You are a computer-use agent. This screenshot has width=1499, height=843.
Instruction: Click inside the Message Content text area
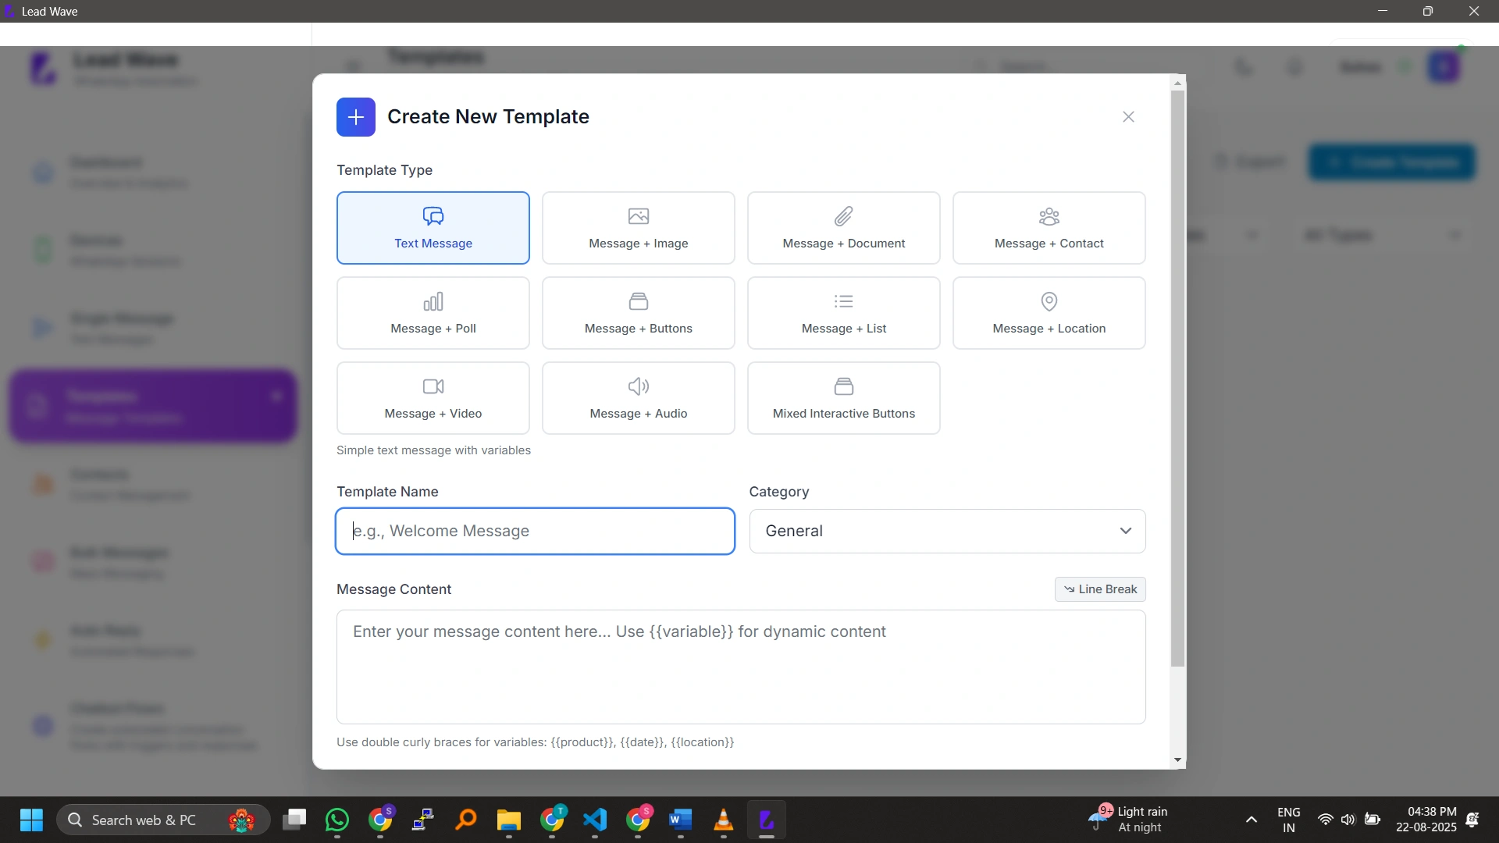click(741, 667)
